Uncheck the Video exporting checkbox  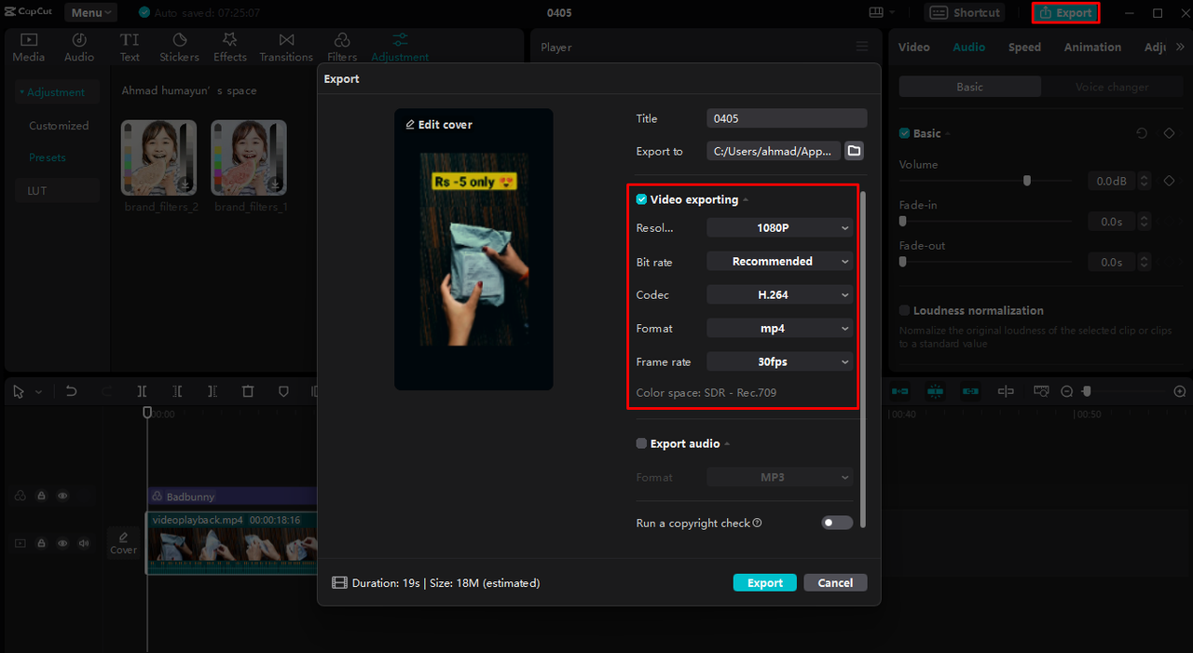641,199
